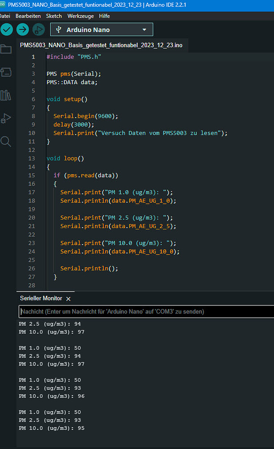
Task: Open the Datei menu
Action: pyautogui.click(x=4, y=16)
